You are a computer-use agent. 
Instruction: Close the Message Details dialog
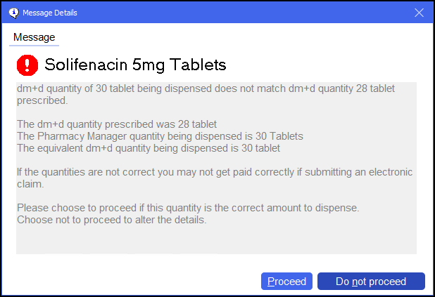pos(419,13)
